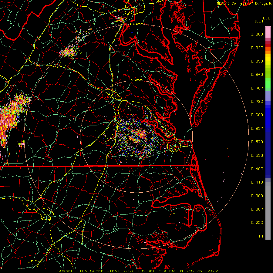
Task: Click the [CC] units label
Action: (x=259, y=21)
